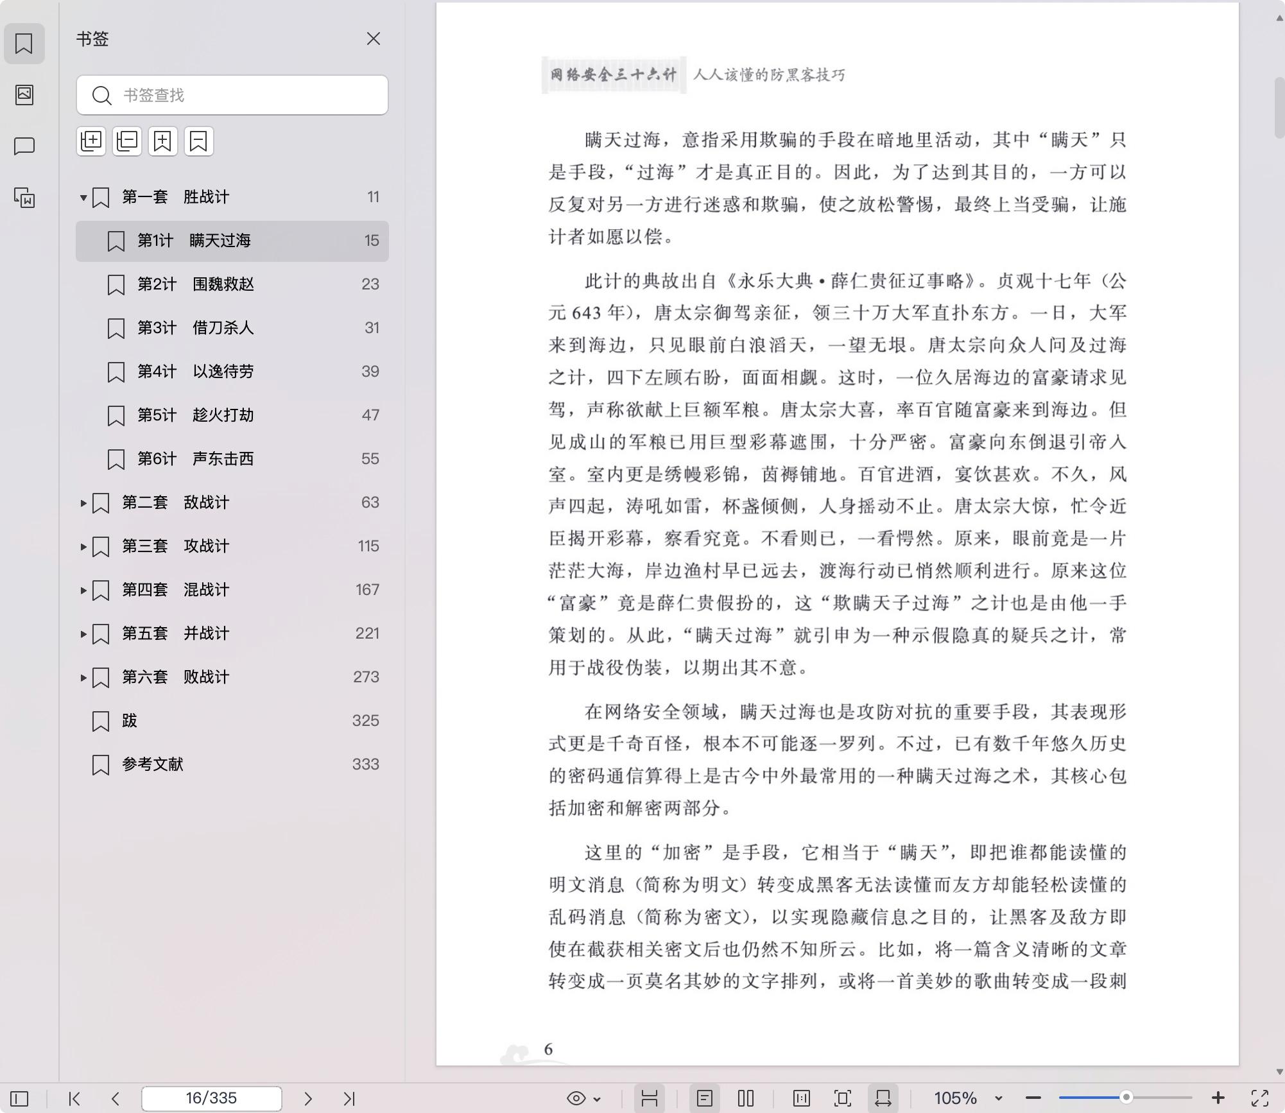
Task: Select two-page view
Action: click(746, 1098)
